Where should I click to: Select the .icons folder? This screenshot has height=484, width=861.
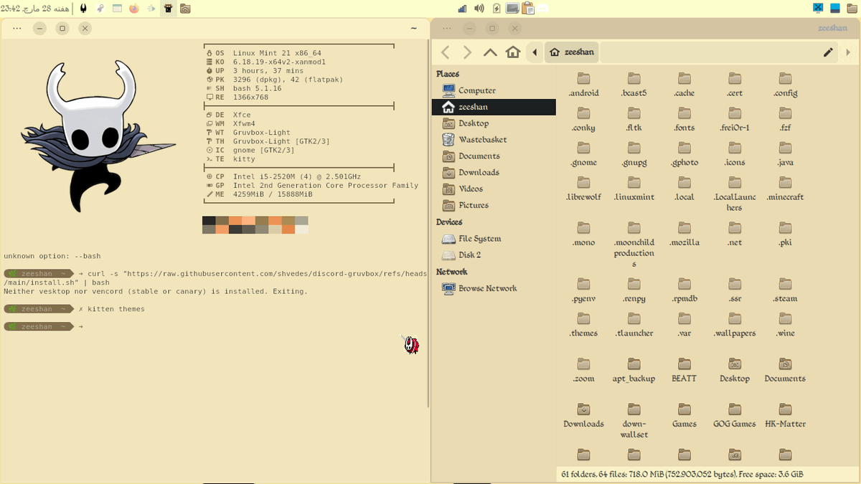(x=735, y=154)
